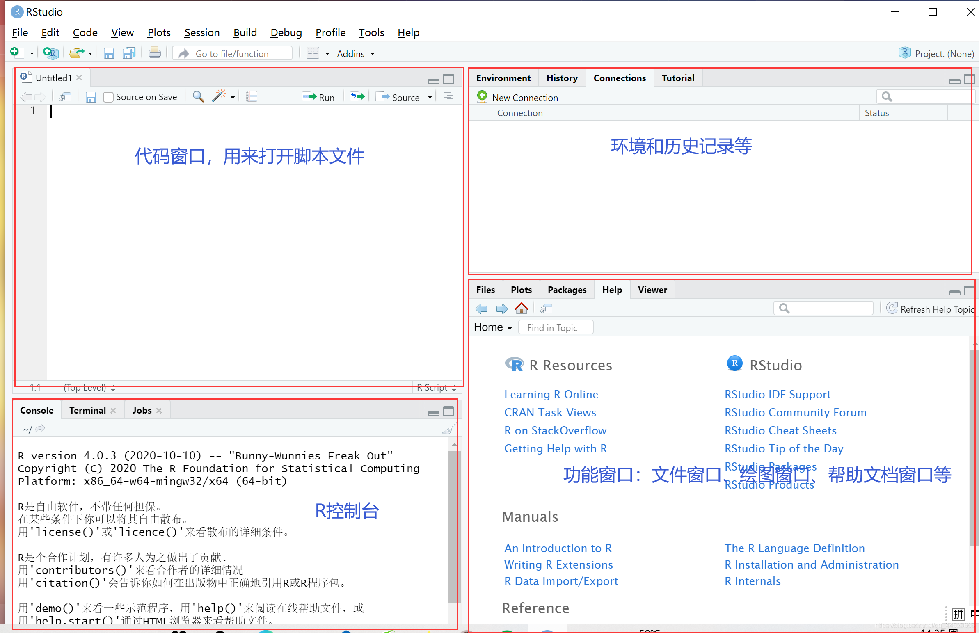Open the CRAN Task Views link
Viewport: 979px width, 633px height.
(550, 412)
